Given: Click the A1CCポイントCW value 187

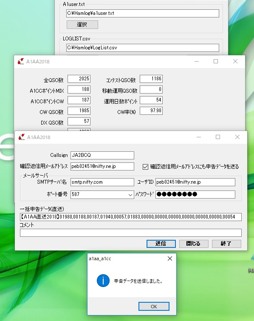Looking at the screenshot, I should coord(79,100).
